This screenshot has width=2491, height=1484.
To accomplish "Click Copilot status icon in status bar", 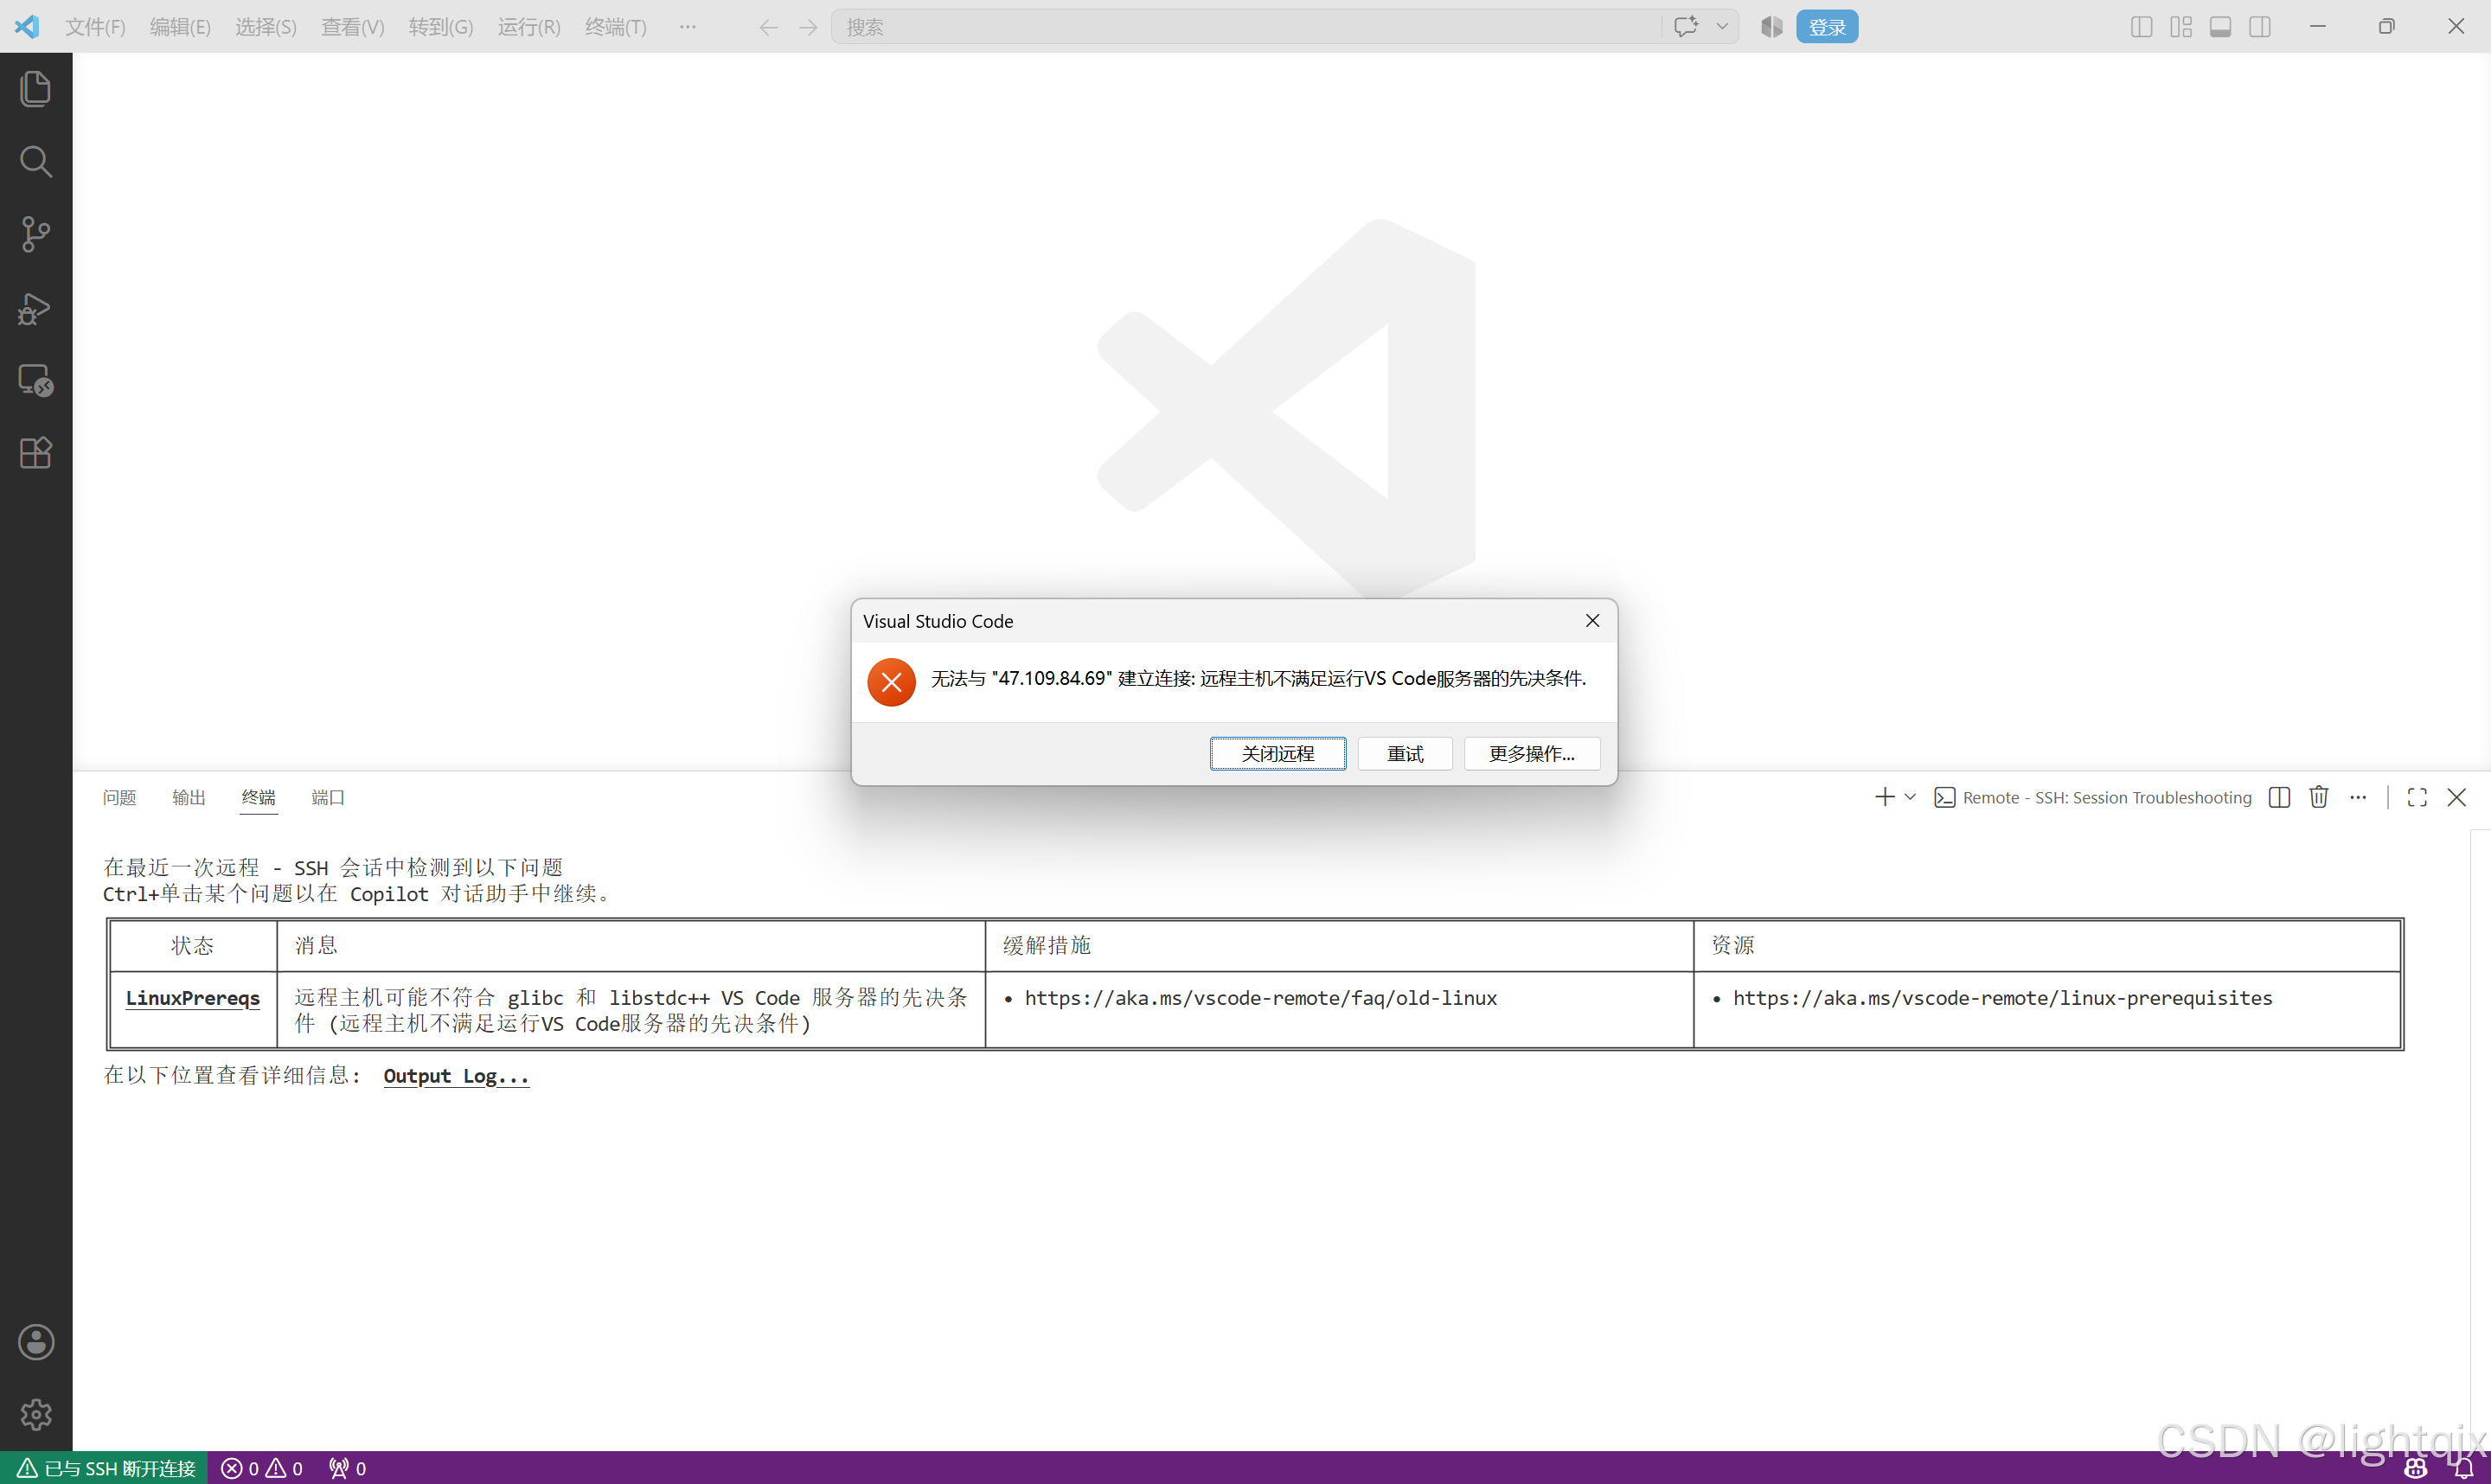I will 2415,1468.
